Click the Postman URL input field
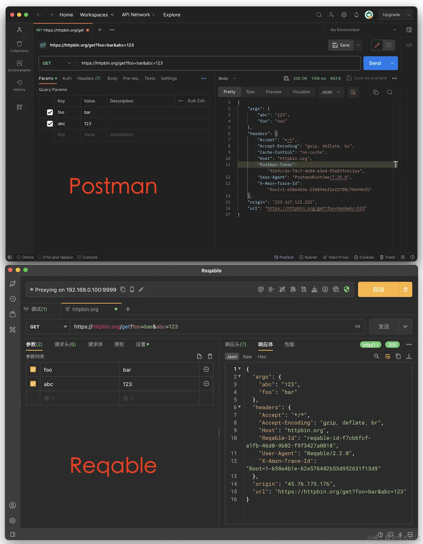Viewport: 423px width, 544px height. [218, 63]
